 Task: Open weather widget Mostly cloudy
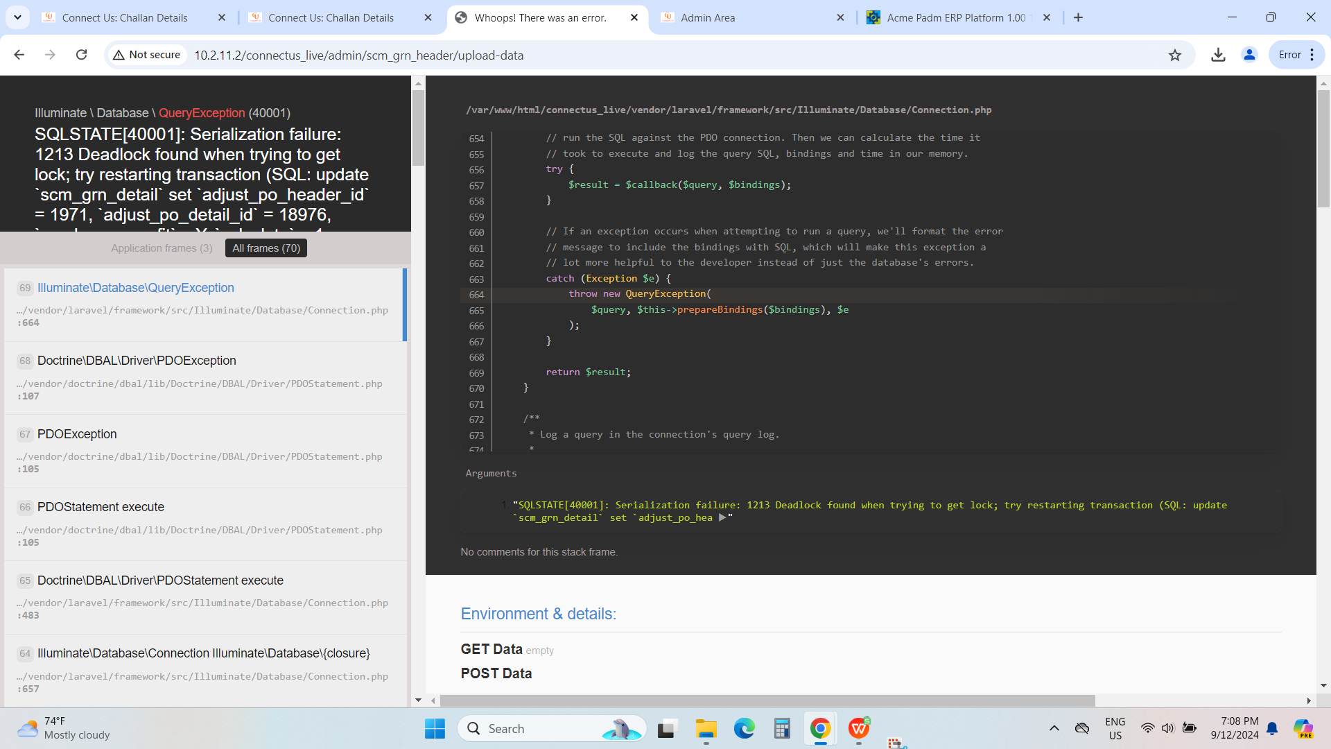point(64,729)
